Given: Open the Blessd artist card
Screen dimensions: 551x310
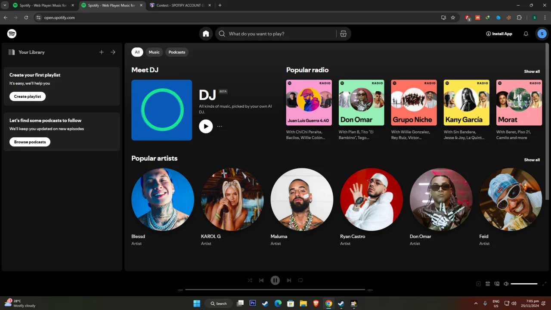Looking at the screenshot, I should tap(163, 208).
